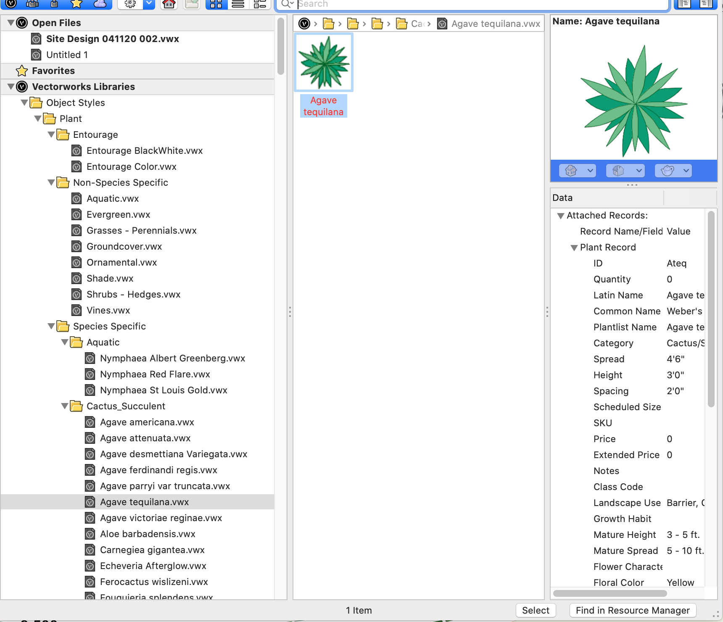Click the Vectorworks logo icon in the breadcrumb bar
The height and width of the screenshot is (622, 723).
tap(304, 24)
